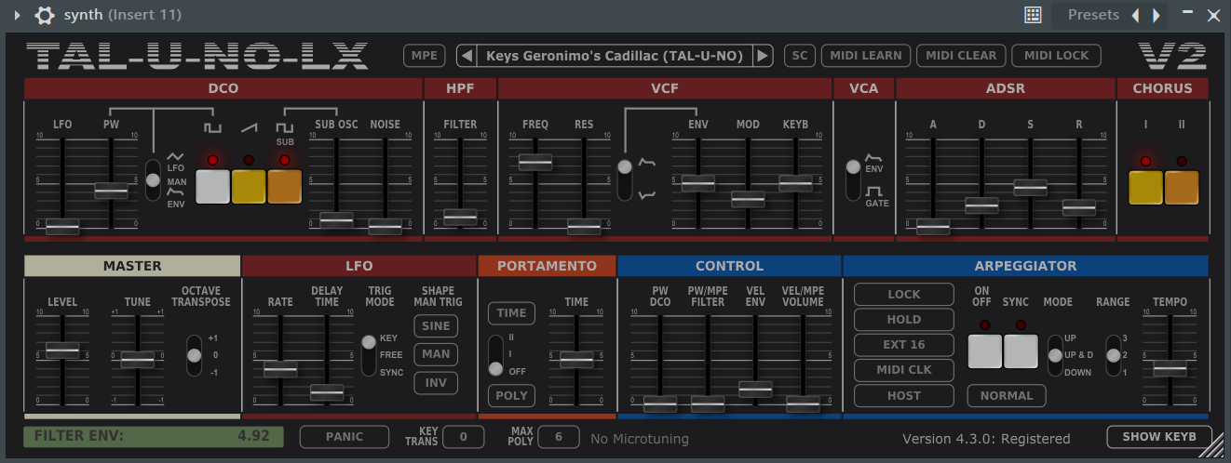The width and height of the screenshot is (1231, 463).
Task: Toggle the arpeggiator HOLD button
Action: pos(904,320)
